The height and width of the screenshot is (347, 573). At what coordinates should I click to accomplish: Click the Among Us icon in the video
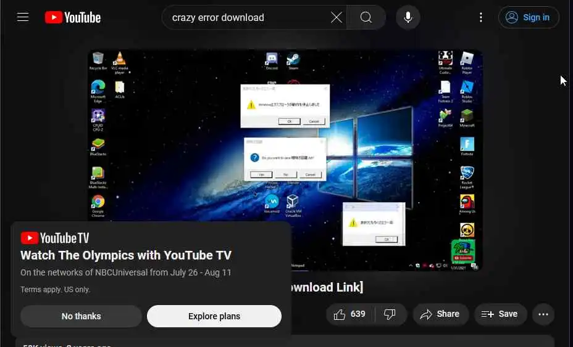pos(467,203)
